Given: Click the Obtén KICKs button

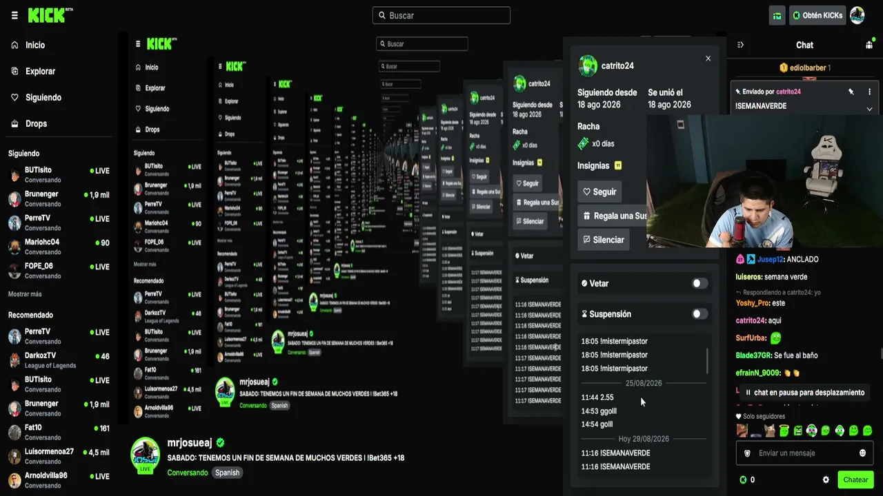Looking at the screenshot, I should coord(817,15).
